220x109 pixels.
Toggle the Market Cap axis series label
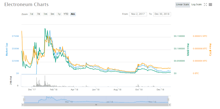point(6,49)
